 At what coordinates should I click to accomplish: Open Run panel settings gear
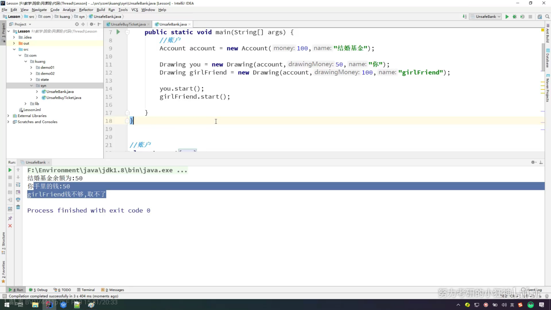coord(534,162)
